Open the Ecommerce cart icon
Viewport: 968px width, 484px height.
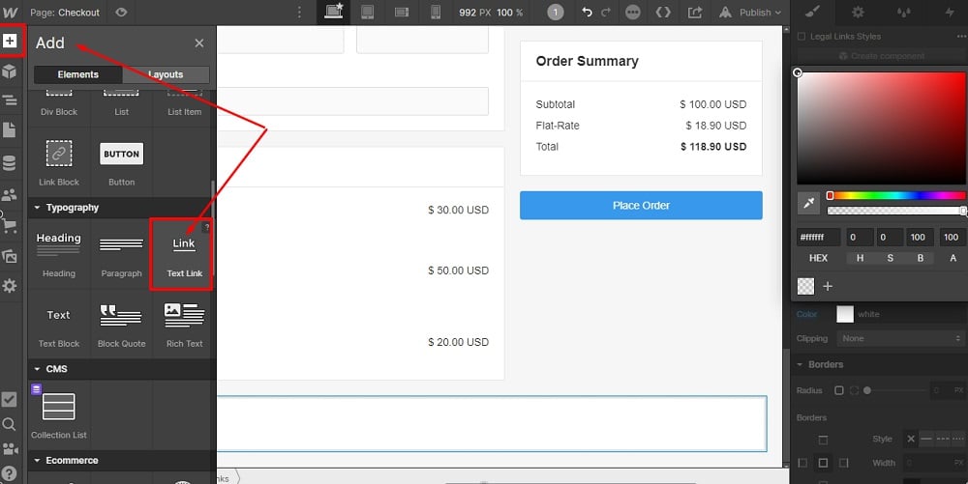[10, 225]
